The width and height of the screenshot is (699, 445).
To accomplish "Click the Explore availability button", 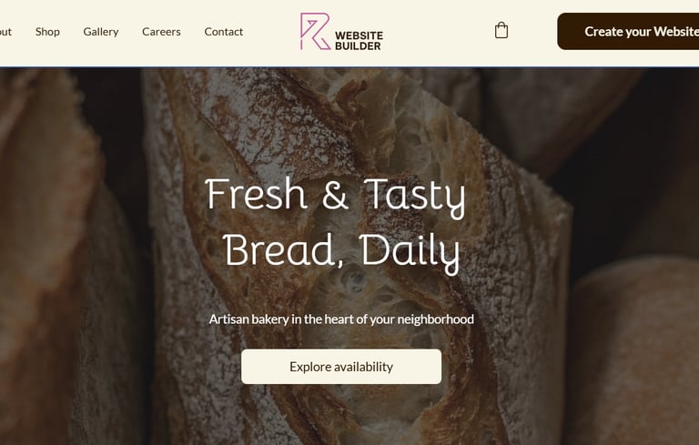I will click(x=341, y=367).
